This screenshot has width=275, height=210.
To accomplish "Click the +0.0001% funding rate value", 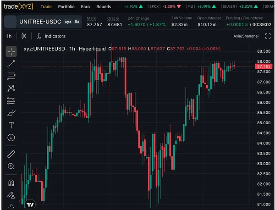I will pos(237,25).
